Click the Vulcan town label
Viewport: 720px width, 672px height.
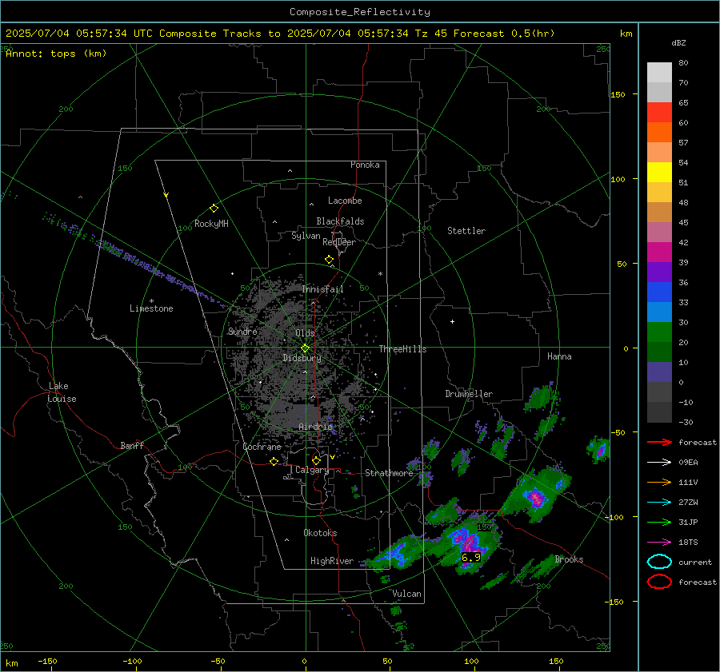coord(406,594)
